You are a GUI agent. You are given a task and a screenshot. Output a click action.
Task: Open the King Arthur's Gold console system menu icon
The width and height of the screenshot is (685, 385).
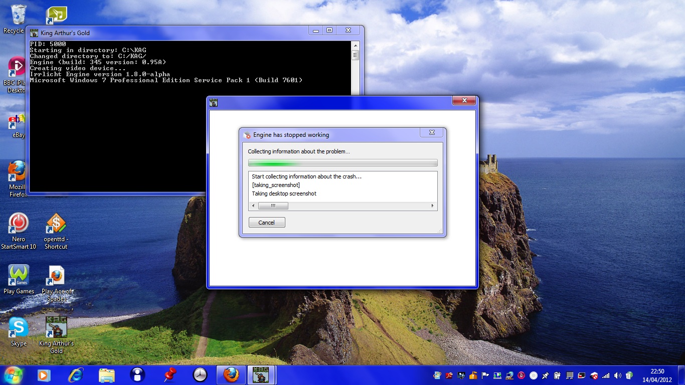(34, 33)
